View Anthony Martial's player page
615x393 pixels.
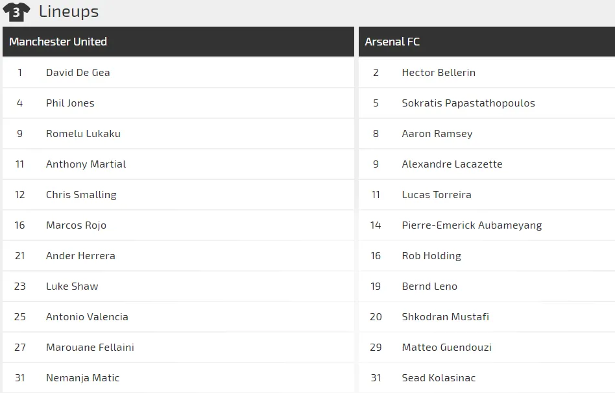pos(86,164)
